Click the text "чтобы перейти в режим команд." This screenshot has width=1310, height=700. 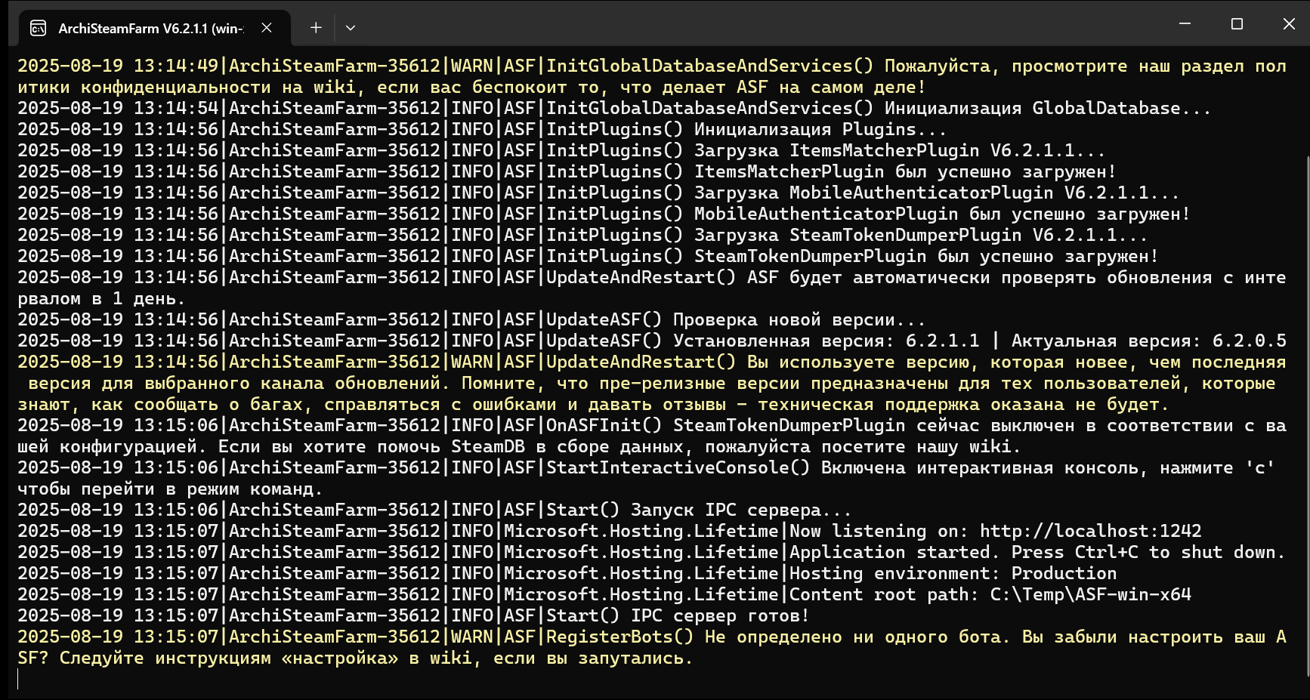click(171, 489)
